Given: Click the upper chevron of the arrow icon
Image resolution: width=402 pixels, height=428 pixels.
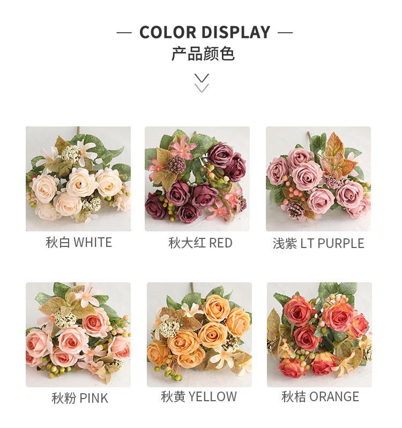Looking at the screenshot, I should pos(202,78).
